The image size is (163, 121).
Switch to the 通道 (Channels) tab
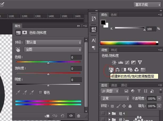(114, 85)
